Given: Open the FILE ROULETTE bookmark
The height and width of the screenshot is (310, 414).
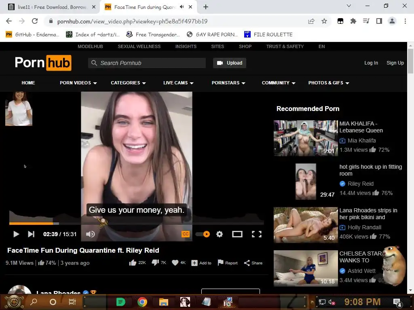Looking at the screenshot, I should [x=268, y=35].
